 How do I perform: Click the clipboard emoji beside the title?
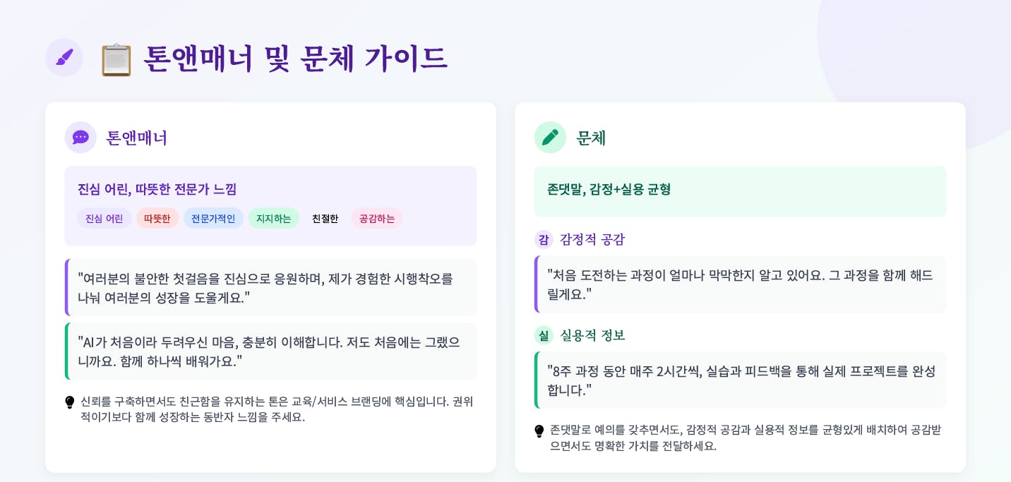(116, 59)
